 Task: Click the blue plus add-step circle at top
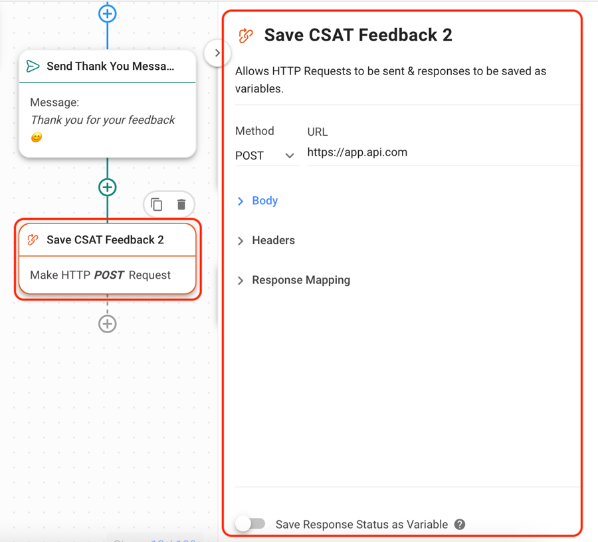point(108,13)
